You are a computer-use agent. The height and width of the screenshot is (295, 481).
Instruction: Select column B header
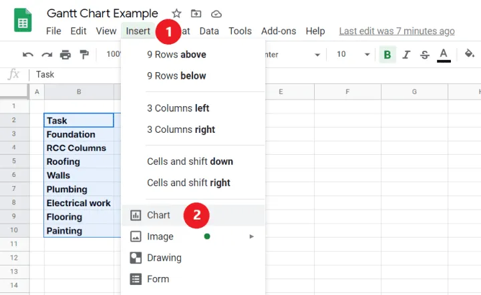[x=79, y=91]
